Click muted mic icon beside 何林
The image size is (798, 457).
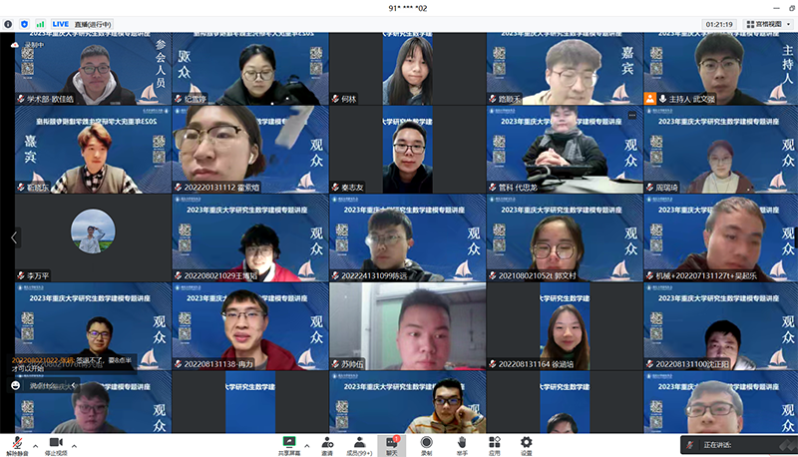335,99
